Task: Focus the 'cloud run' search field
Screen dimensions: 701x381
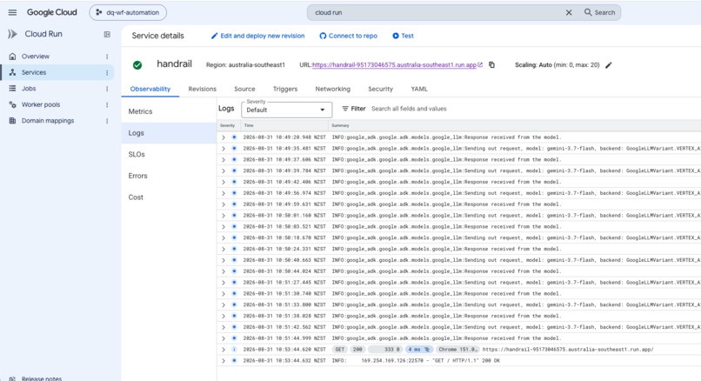Action: (x=436, y=12)
